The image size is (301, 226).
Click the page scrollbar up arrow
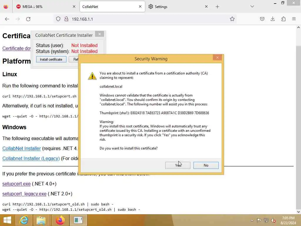tap(299, 27)
